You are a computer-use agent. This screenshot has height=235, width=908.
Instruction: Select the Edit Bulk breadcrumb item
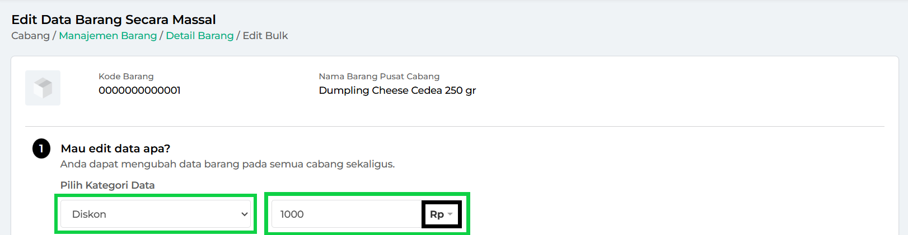pyautogui.click(x=265, y=36)
